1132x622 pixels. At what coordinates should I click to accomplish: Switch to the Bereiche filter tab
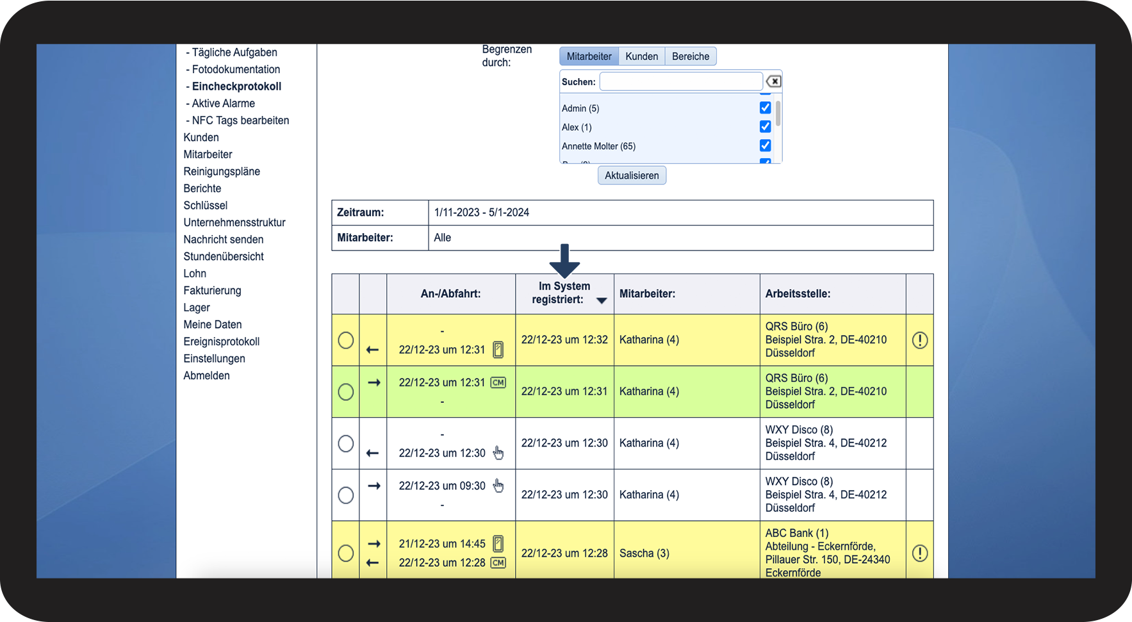[x=690, y=56]
